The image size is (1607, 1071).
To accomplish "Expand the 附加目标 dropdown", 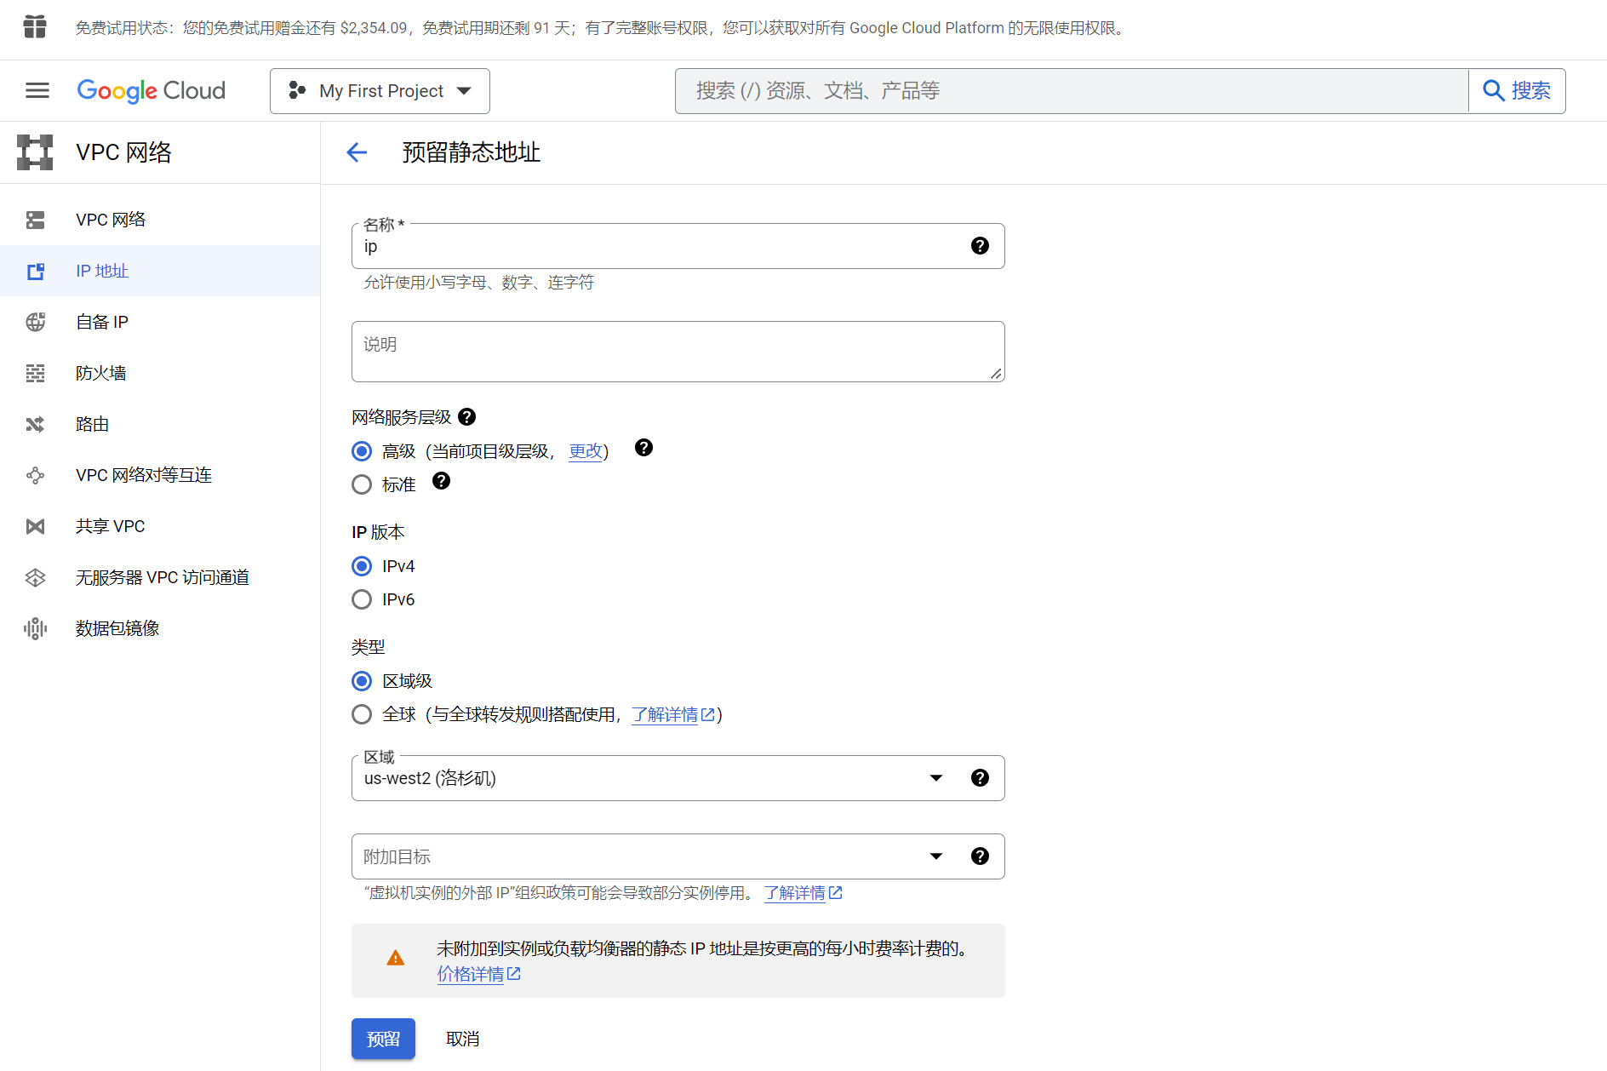I will [935, 856].
